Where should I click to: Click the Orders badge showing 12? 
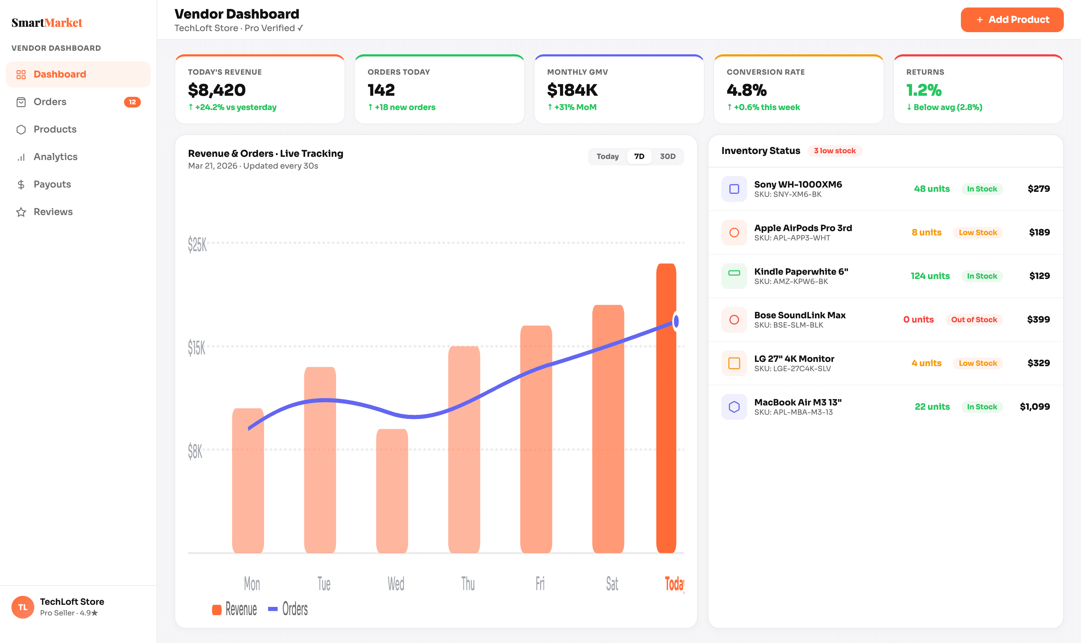tap(133, 102)
